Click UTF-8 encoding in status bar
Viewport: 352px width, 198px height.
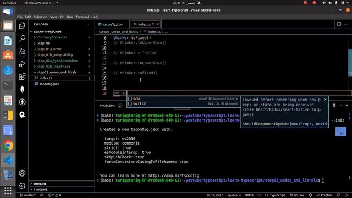click(x=249, y=195)
